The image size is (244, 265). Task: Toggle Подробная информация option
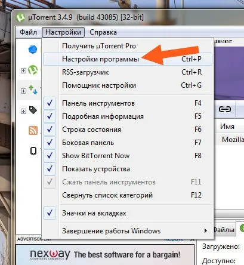pyautogui.click(x=128, y=116)
